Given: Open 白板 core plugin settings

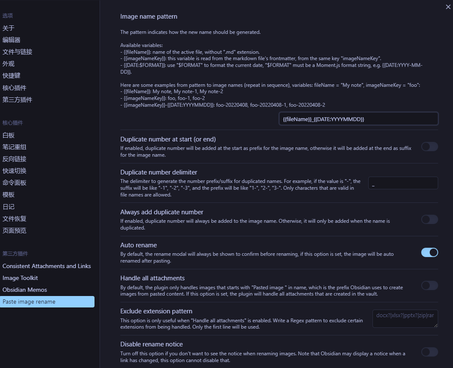Looking at the screenshot, I should [8, 135].
